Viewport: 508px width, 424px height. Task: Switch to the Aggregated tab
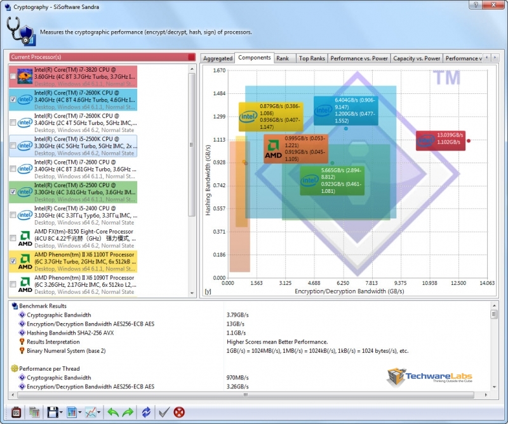[218, 58]
